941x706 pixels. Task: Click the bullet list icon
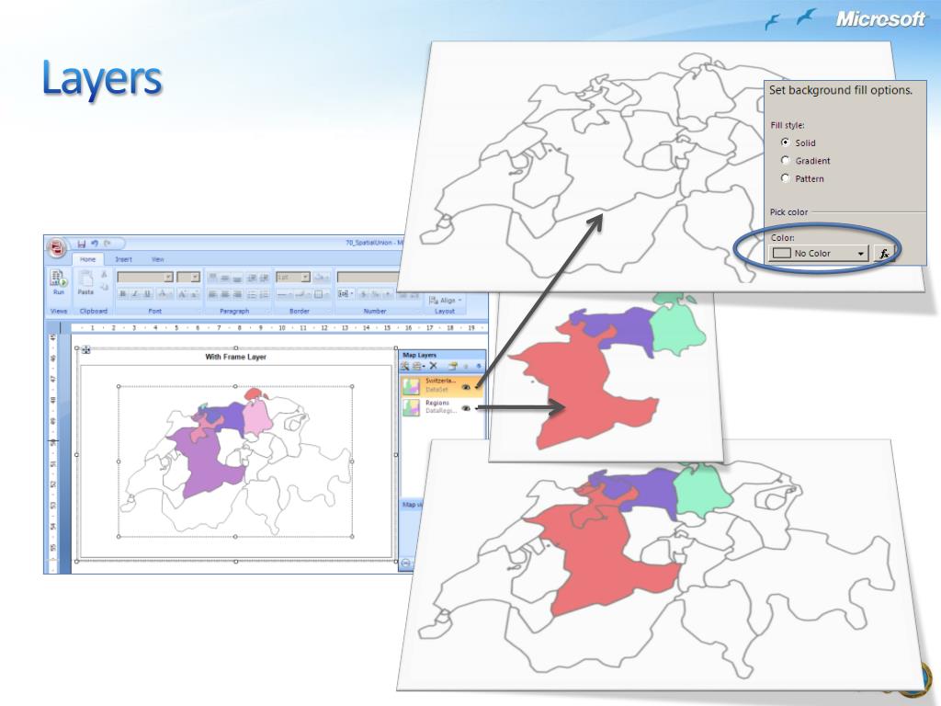(x=252, y=294)
